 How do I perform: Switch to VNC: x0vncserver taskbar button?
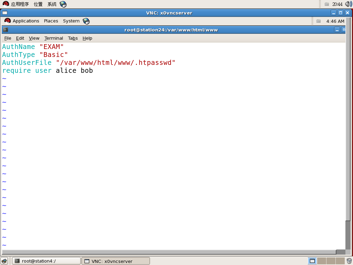(x=115, y=261)
